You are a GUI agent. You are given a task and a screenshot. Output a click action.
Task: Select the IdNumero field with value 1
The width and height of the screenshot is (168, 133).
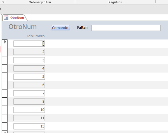pyautogui.click(x=29, y=43)
